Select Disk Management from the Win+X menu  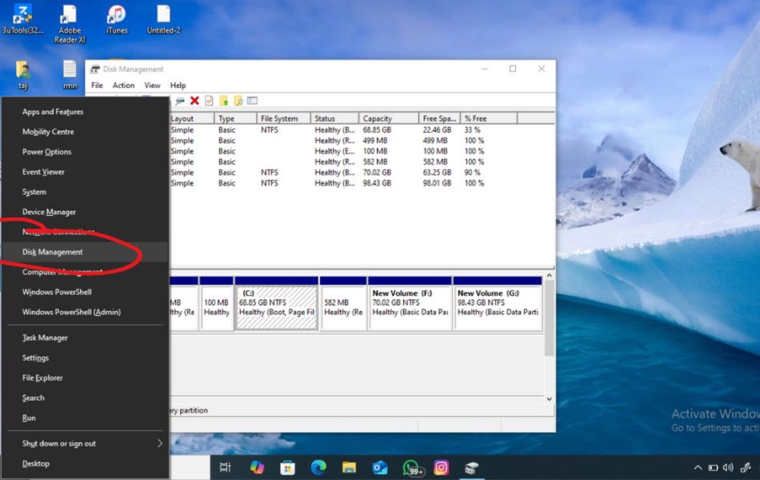click(51, 252)
